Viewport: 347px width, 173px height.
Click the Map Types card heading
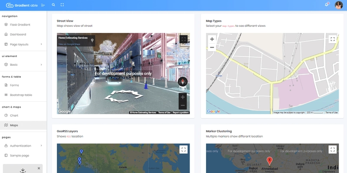(213, 21)
